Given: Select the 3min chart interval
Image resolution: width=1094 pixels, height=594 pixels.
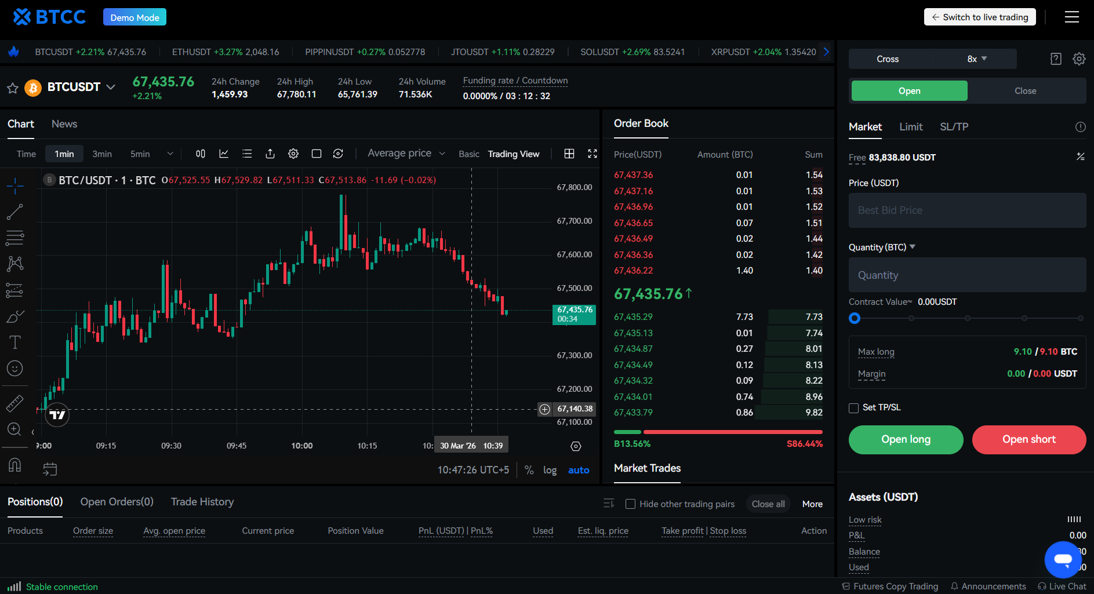Looking at the screenshot, I should click(102, 154).
